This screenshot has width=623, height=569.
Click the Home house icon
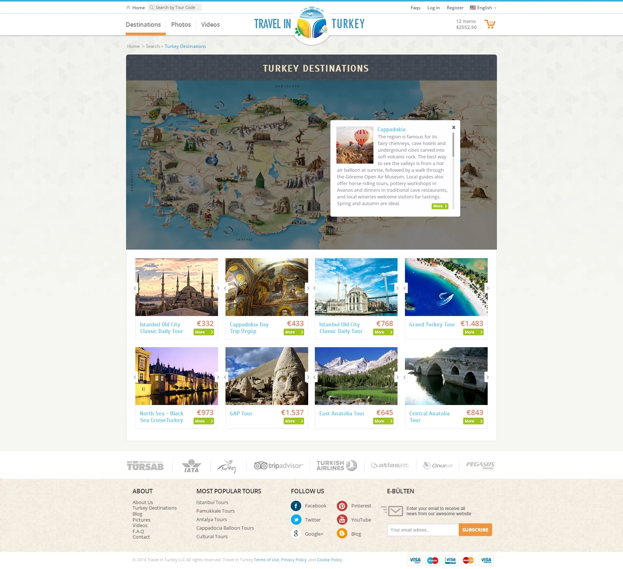(x=128, y=7)
